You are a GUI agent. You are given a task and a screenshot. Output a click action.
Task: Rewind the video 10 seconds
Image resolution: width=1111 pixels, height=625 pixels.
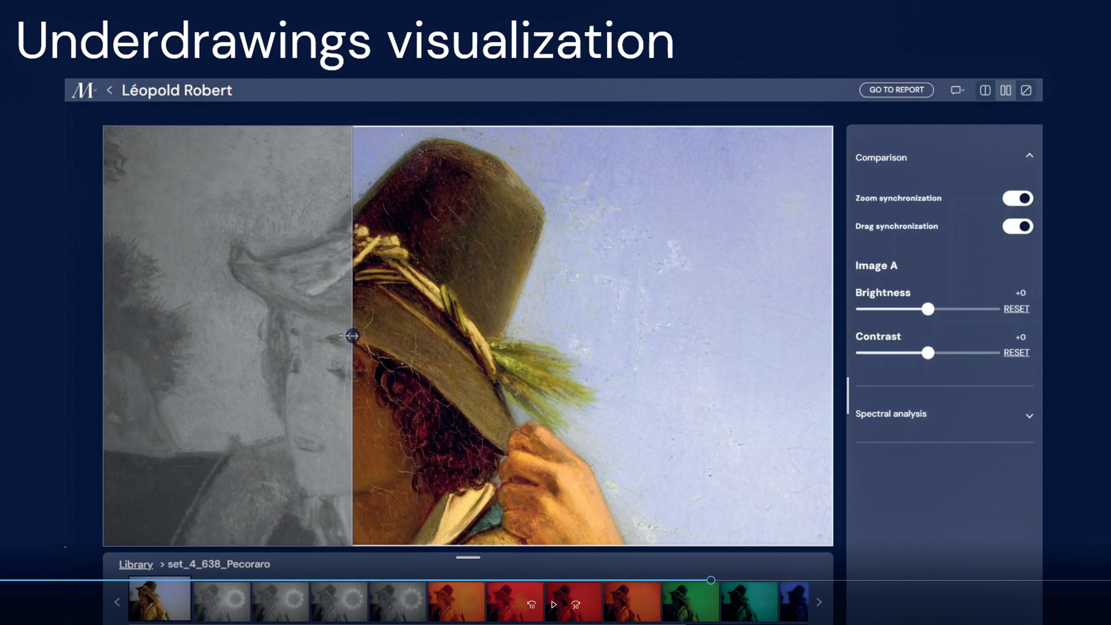531,605
